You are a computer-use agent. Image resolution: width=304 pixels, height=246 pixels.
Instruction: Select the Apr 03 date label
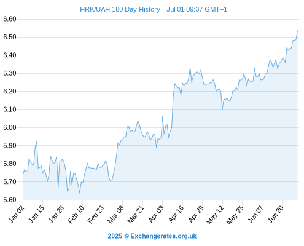pyautogui.click(x=157, y=214)
